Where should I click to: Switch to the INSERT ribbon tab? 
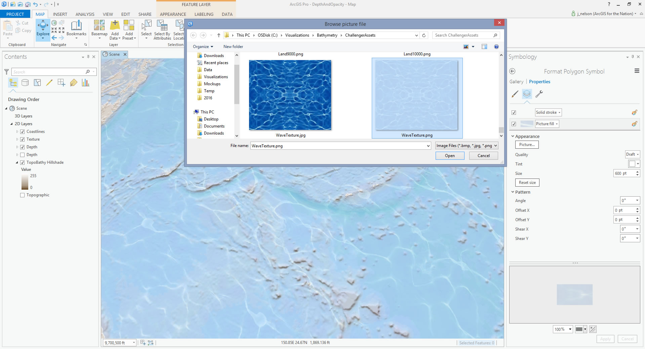tap(60, 14)
